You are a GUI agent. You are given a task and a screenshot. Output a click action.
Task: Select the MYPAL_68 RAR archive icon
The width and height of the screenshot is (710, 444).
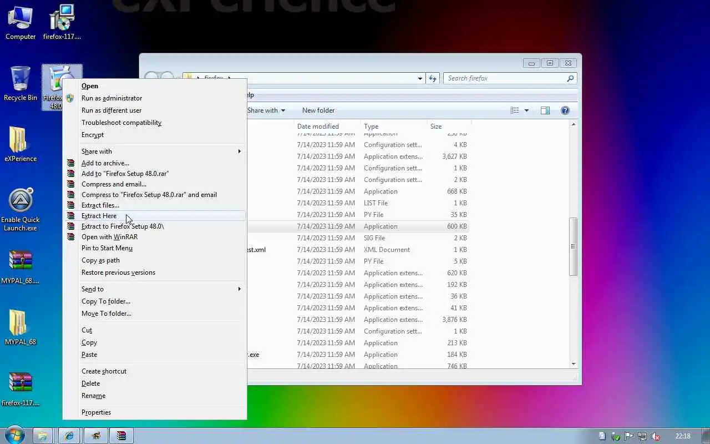[21, 268]
